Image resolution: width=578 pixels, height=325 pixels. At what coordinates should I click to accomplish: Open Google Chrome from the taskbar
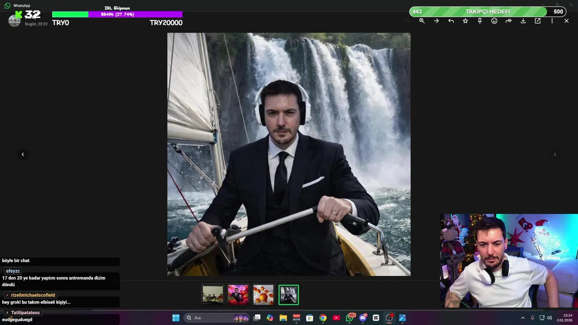point(323,318)
